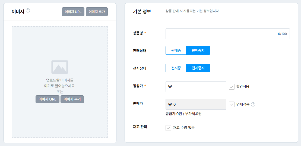301x146 pixels.
Task: Select the 판매중지 option
Action: click(198, 50)
